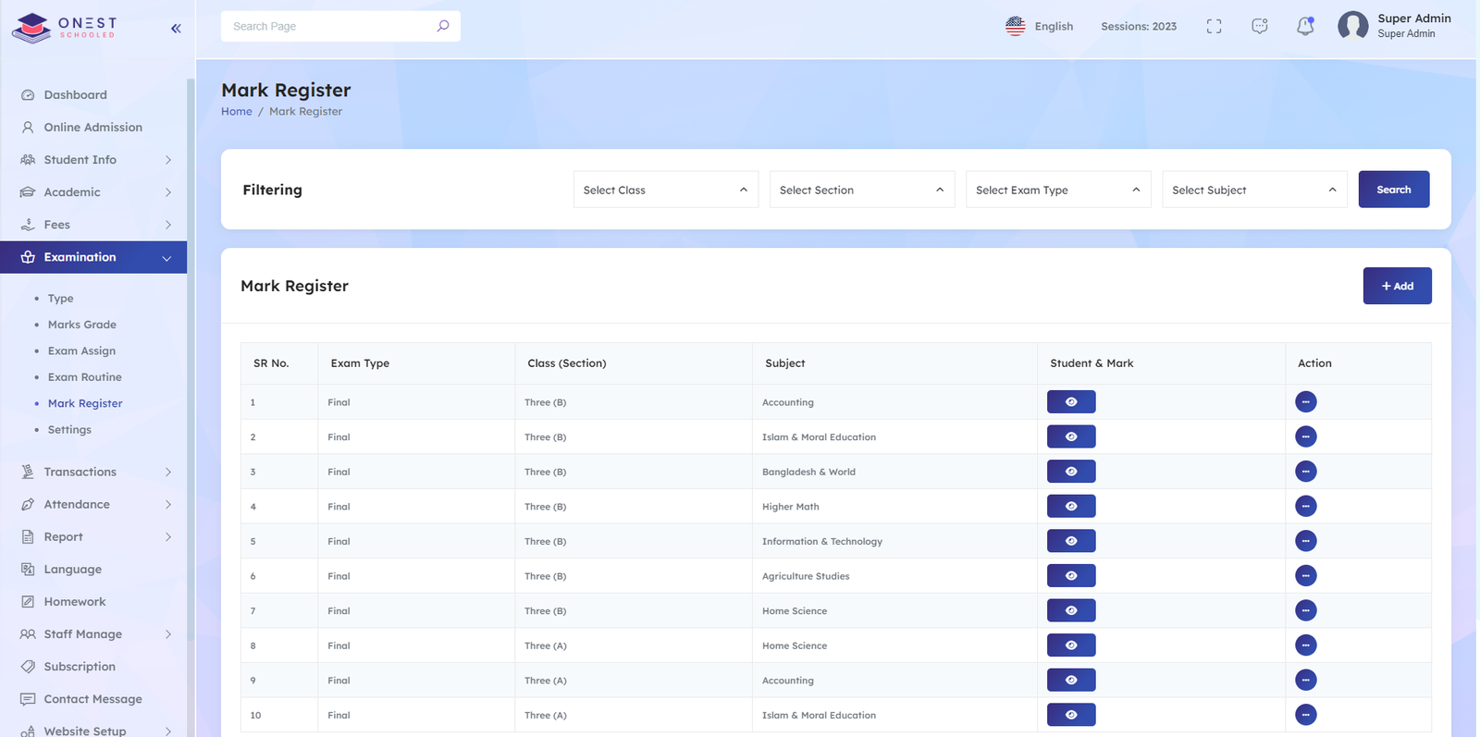This screenshot has height=737, width=1480.
Task: Open action menu for Three (B) Islam & Moral Education
Action: pyautogui.click(x=1305, y=436)
